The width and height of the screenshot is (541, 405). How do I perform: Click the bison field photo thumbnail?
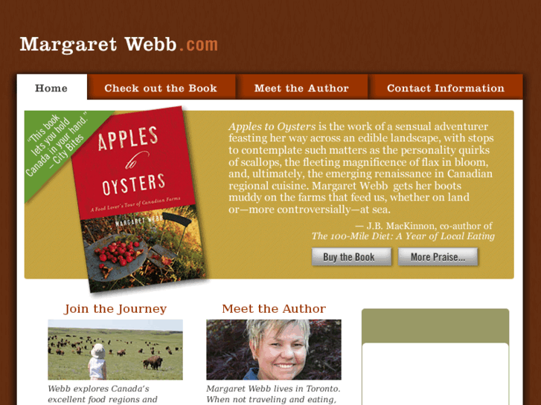tap(115, 349)
